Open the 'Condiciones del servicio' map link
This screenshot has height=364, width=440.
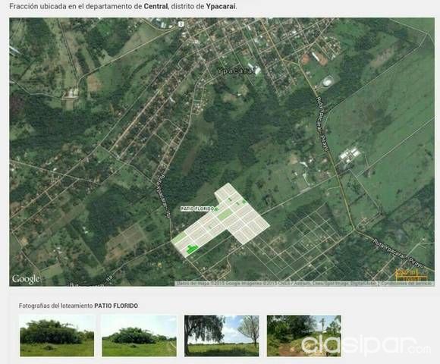click(x=406, y=284)
